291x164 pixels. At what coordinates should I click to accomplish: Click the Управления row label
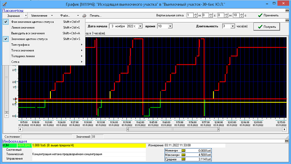(14, 159)
